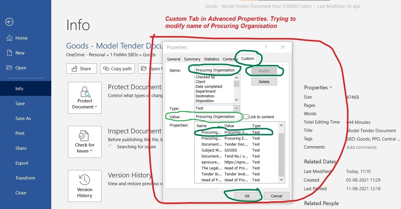Click the Delete button
401x209 pixels.
point(264,82)
